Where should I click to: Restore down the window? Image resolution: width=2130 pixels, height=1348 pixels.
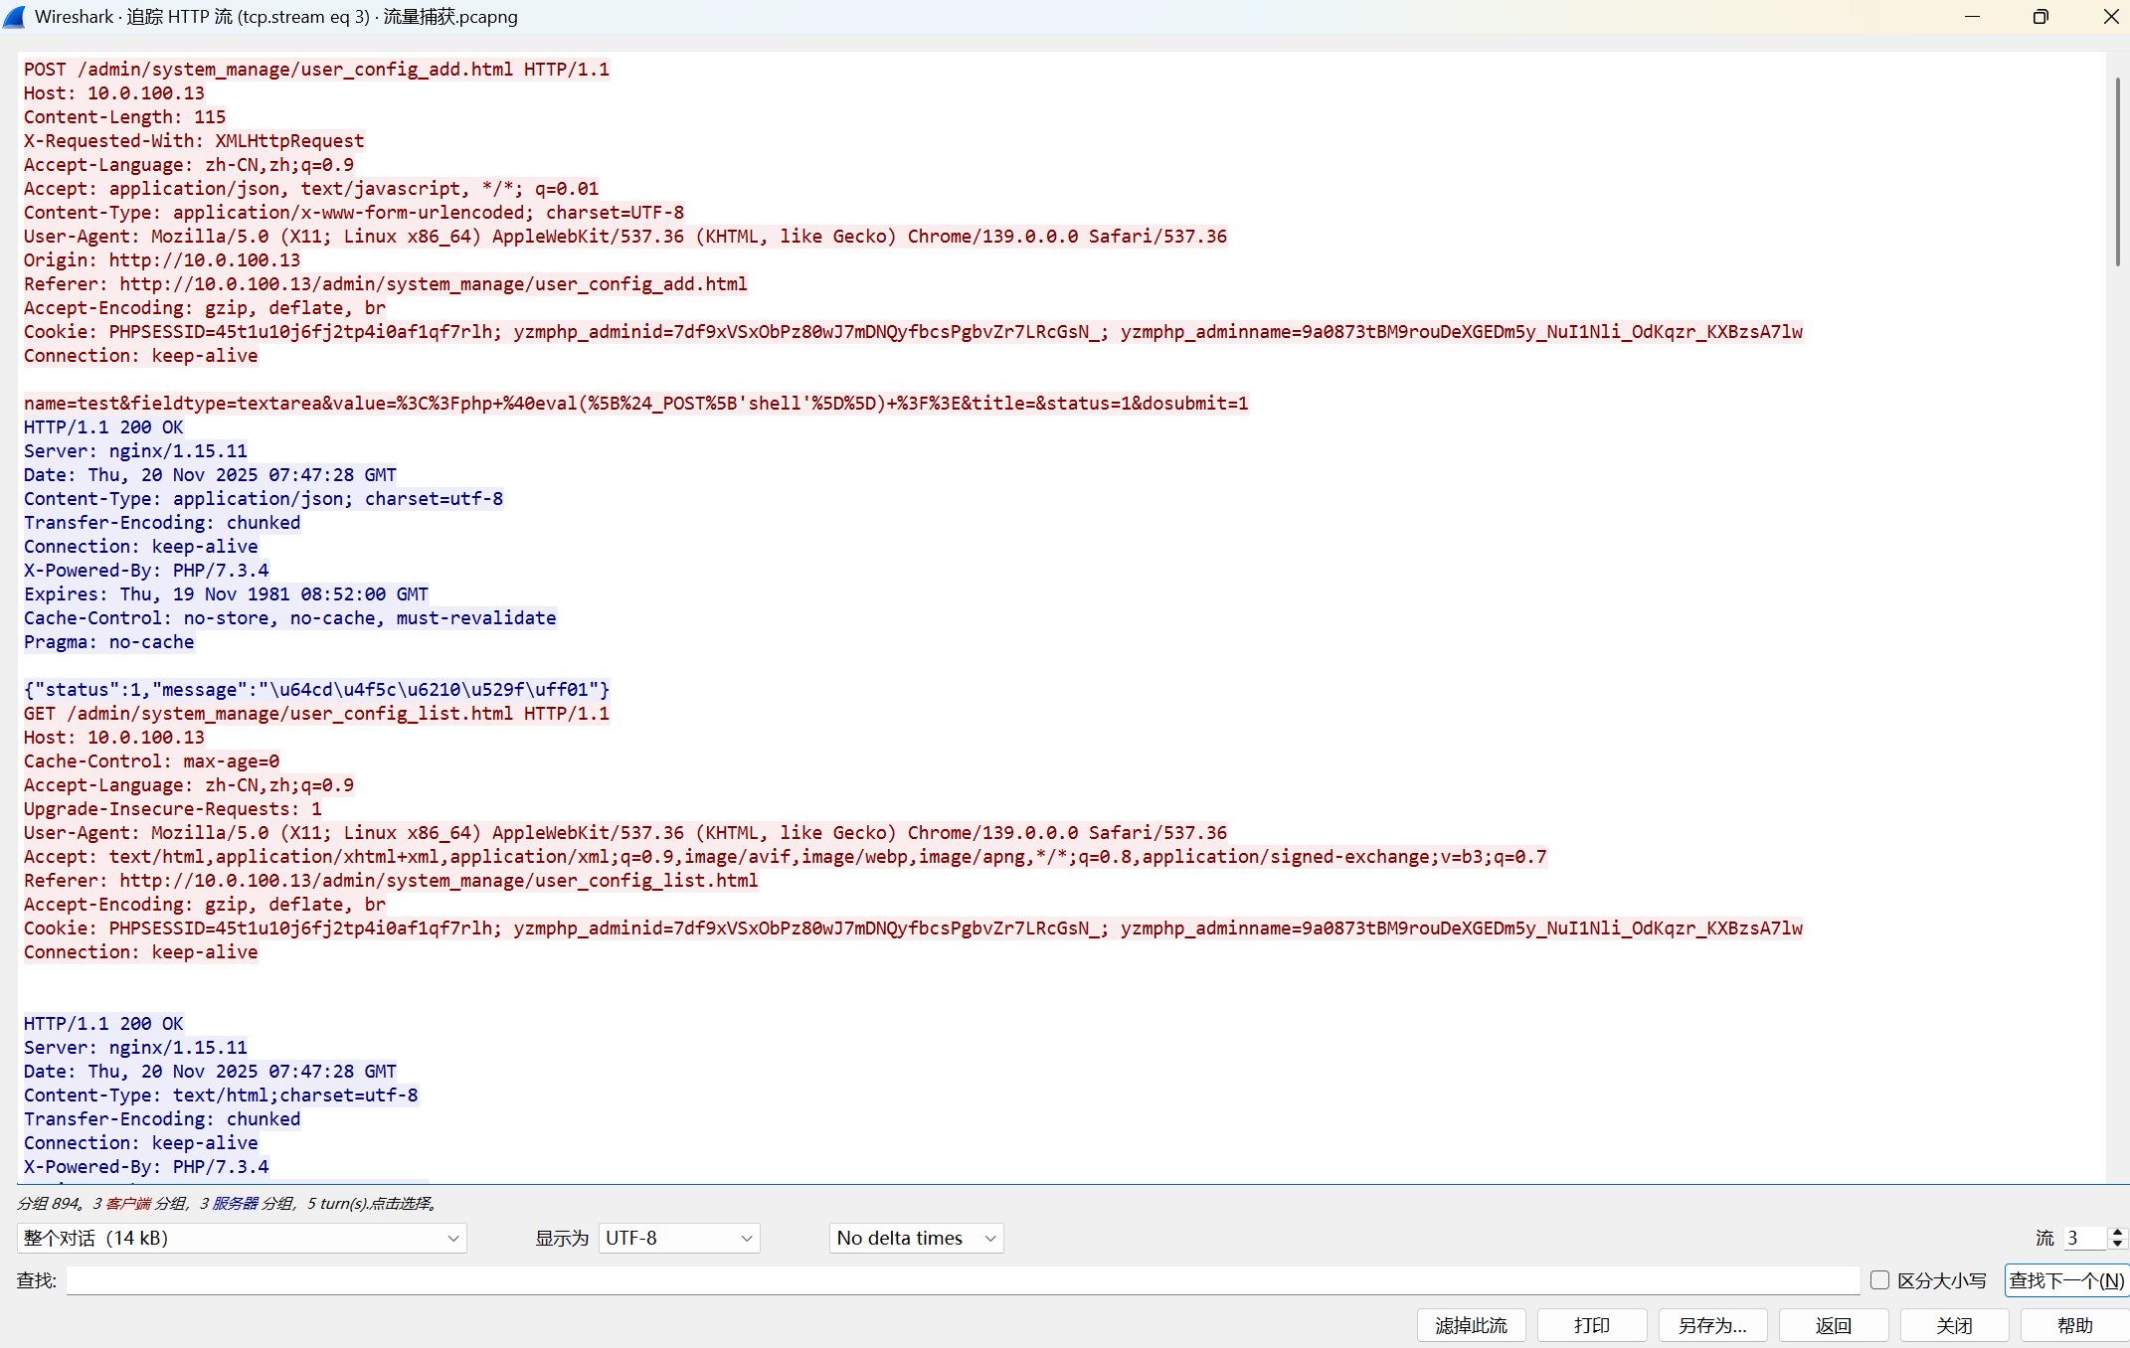2041,17
